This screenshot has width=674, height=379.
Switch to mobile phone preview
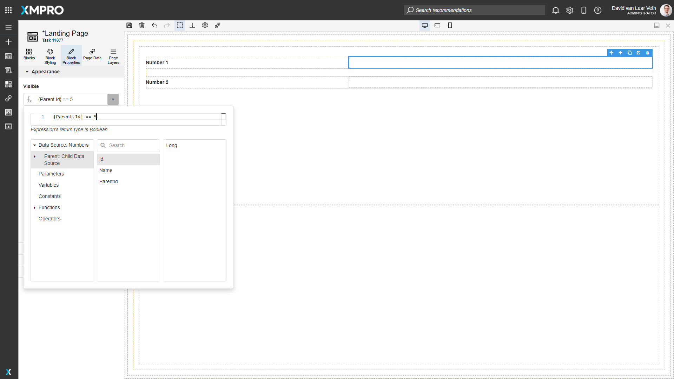tap(450, 25)
